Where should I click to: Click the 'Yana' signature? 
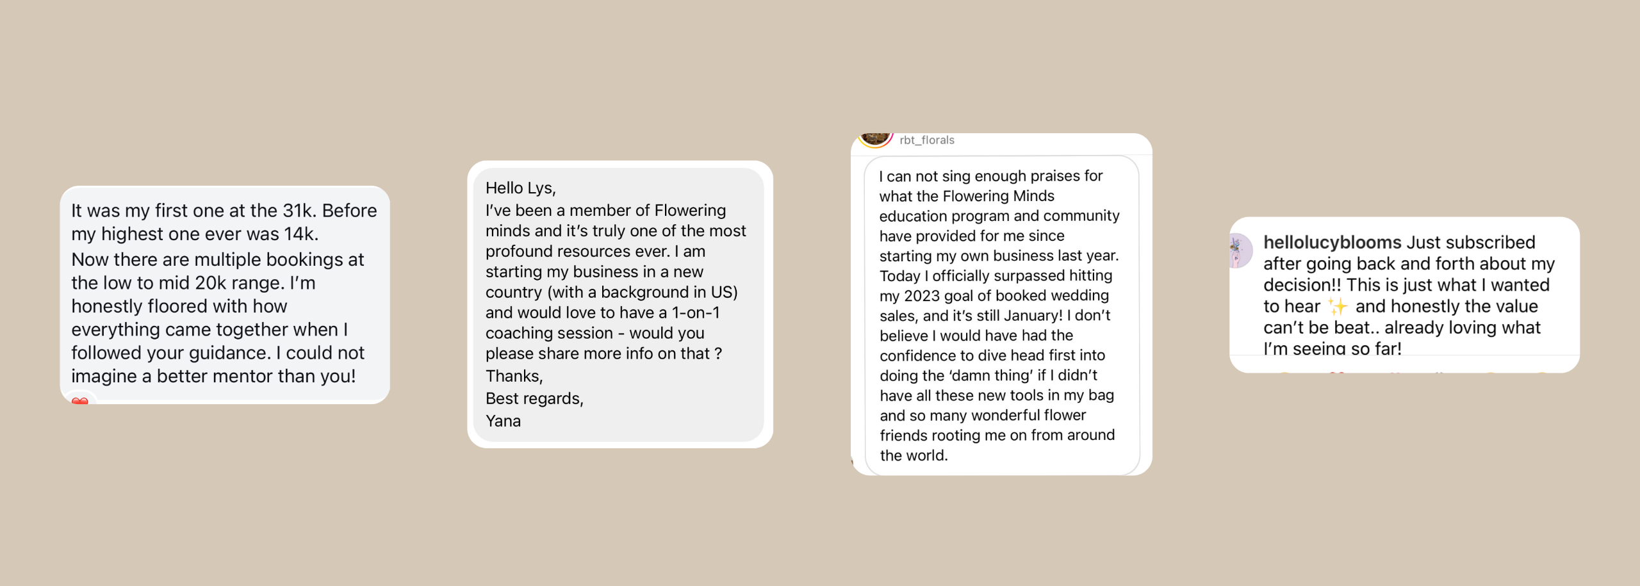coord(503,421)
